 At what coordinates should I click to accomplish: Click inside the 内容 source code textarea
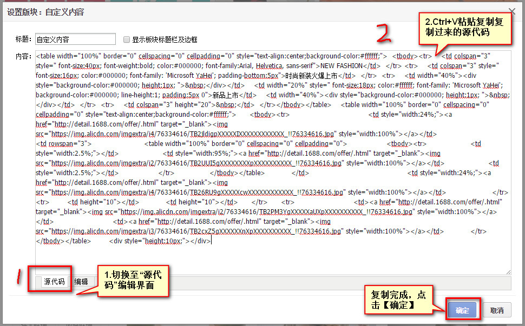(273, 163)
